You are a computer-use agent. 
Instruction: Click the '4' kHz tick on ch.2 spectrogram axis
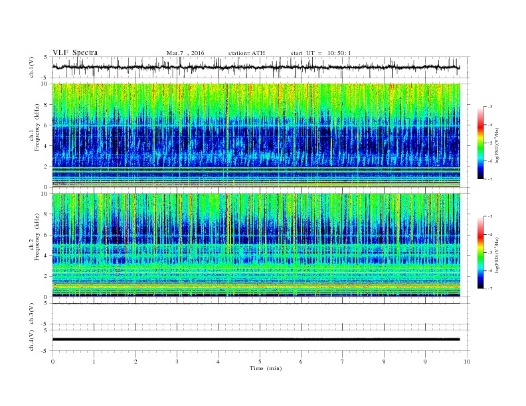point(46,255)
